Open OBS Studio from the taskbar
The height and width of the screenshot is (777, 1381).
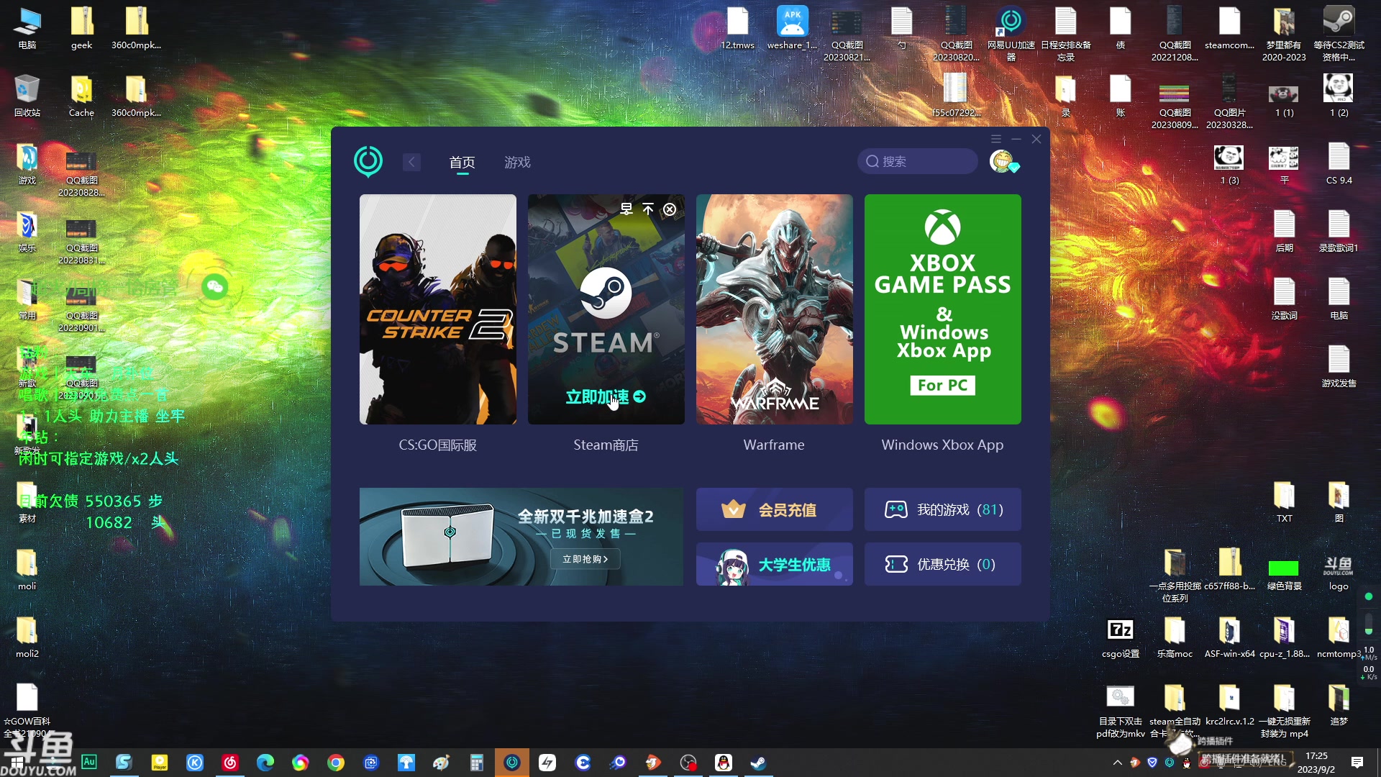point(688,762)
